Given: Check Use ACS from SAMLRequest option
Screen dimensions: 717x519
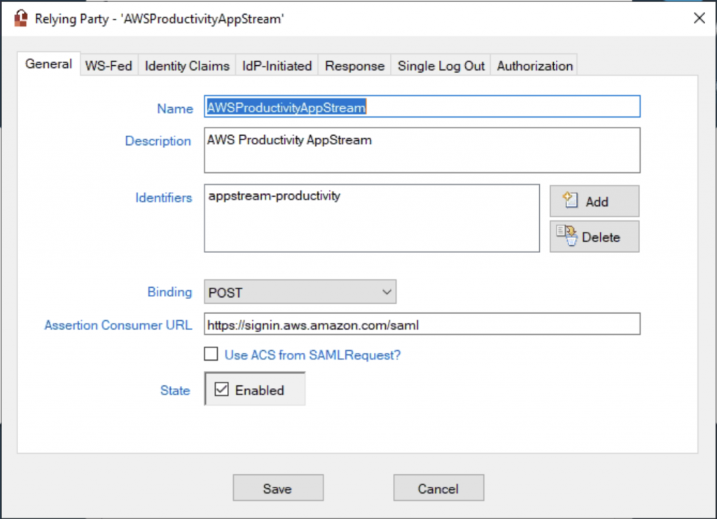Looking at the screenshot, I should click(211, 354).
